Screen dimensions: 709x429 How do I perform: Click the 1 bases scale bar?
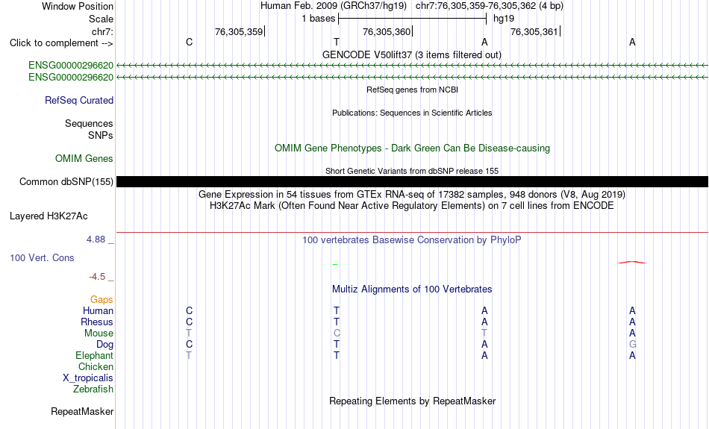[x=412, y=19]
